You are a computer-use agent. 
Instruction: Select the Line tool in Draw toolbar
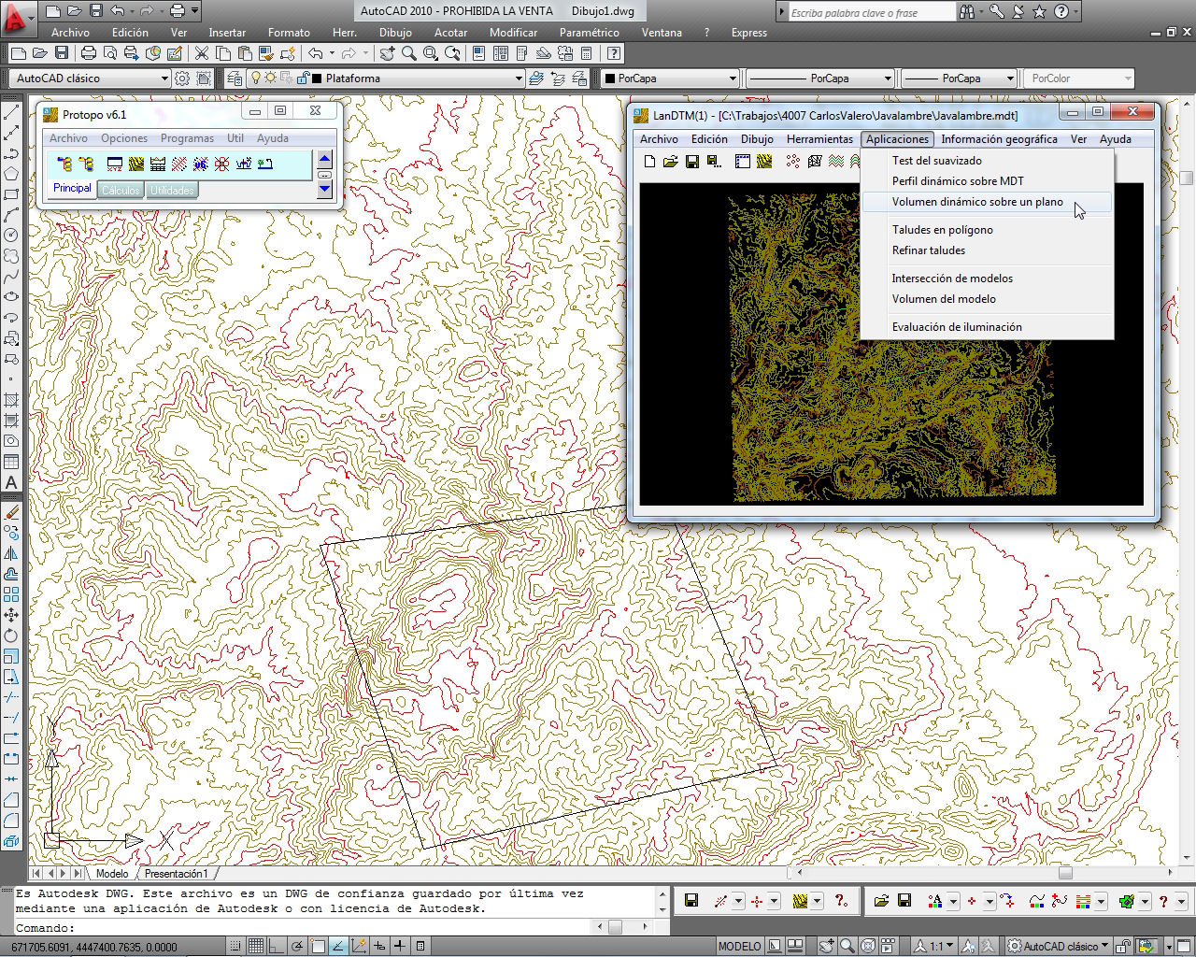pos(11,112)
